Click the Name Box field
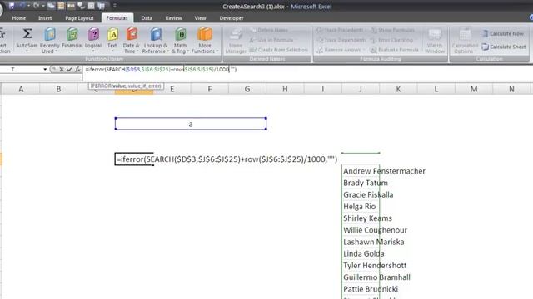This screenshot has width=533, height=299. click(x=21, y=70)
